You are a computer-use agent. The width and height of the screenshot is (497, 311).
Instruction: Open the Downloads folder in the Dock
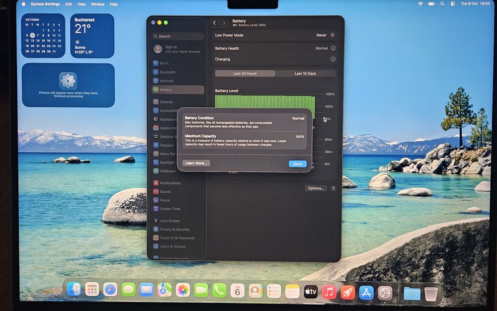click(x=412, y=294)
